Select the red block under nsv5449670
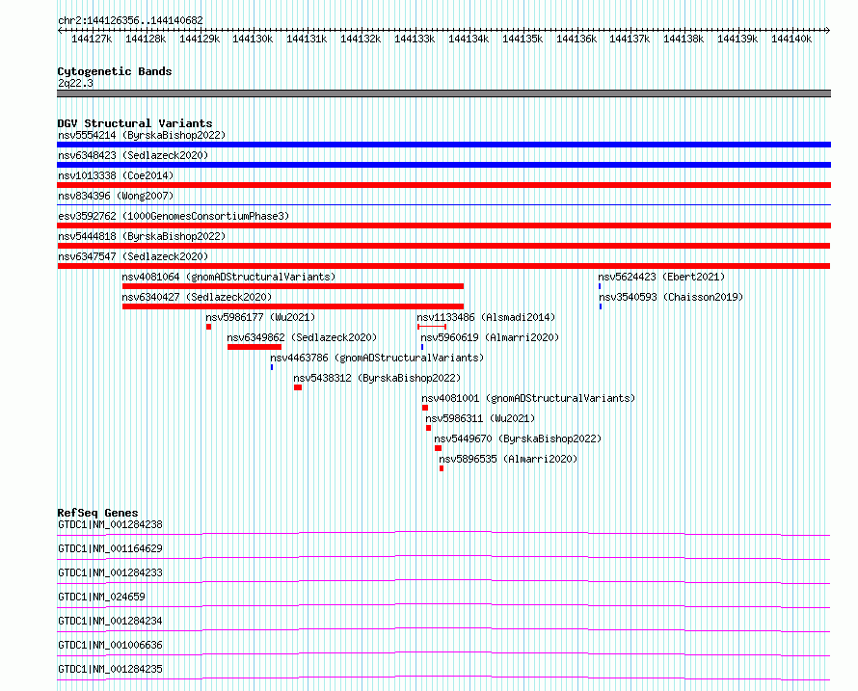858x691 pixels. click(x=439, y=448)
